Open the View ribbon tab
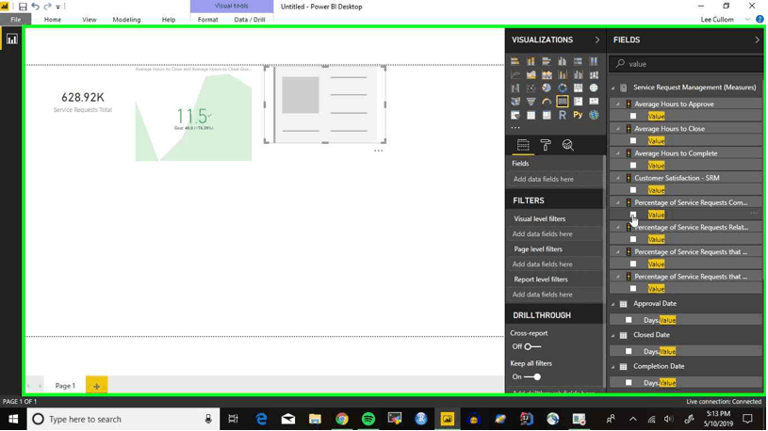The image size is (768, 431). (x=90, y=20)
